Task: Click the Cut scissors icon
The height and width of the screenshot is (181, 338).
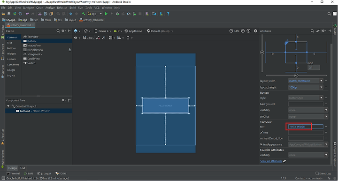Action: pyautogui.click(x=40, y=14)
